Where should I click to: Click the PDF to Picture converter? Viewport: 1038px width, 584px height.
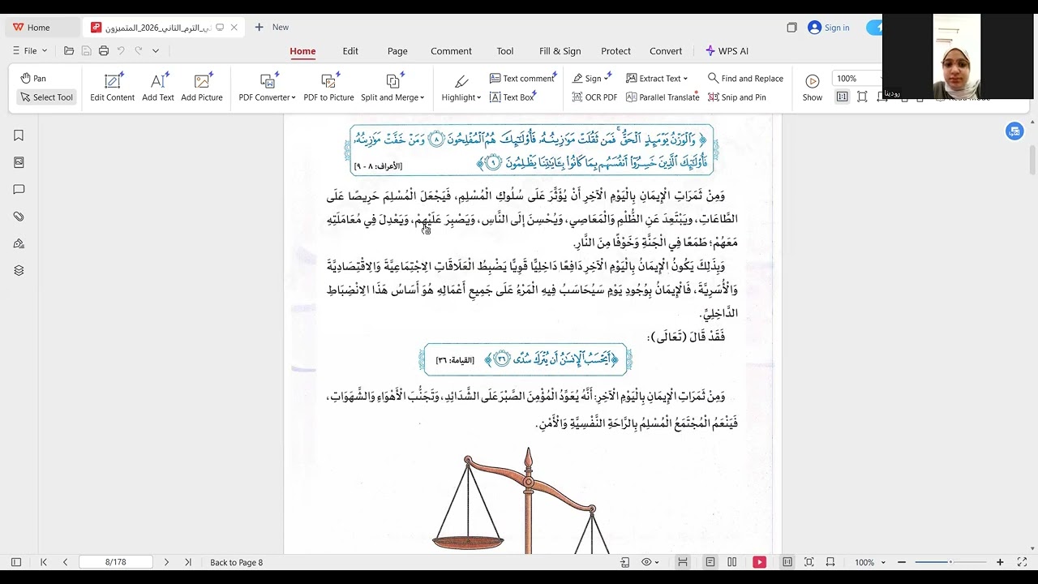pyautogui.click(x=328, y=88)
